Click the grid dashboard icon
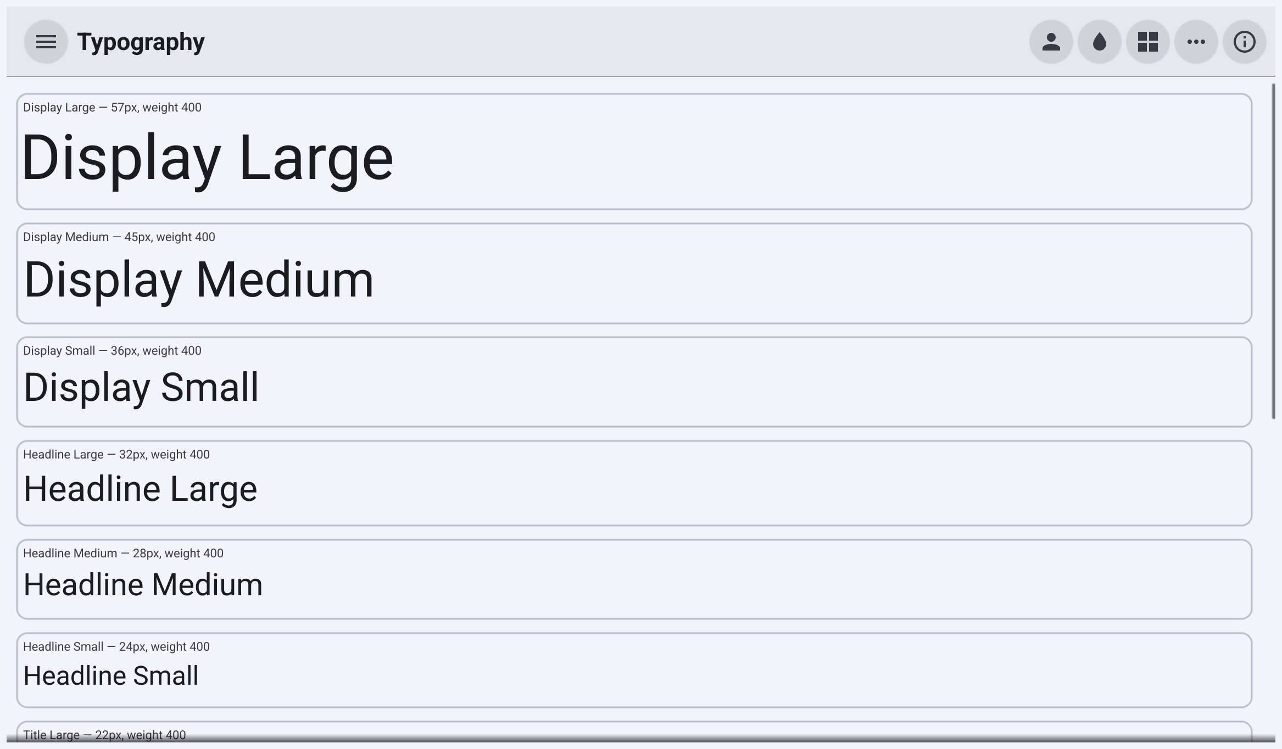The width and height of the screenshot is (1282, 749). 1148,42
